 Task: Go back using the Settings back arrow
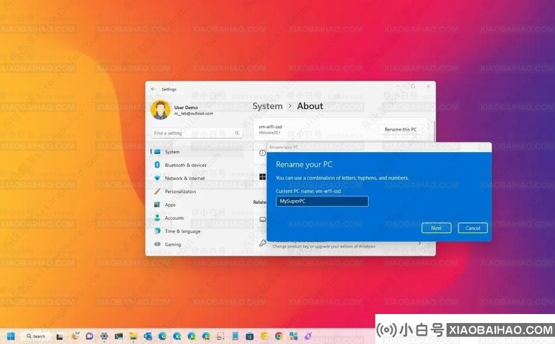[153, 89]
